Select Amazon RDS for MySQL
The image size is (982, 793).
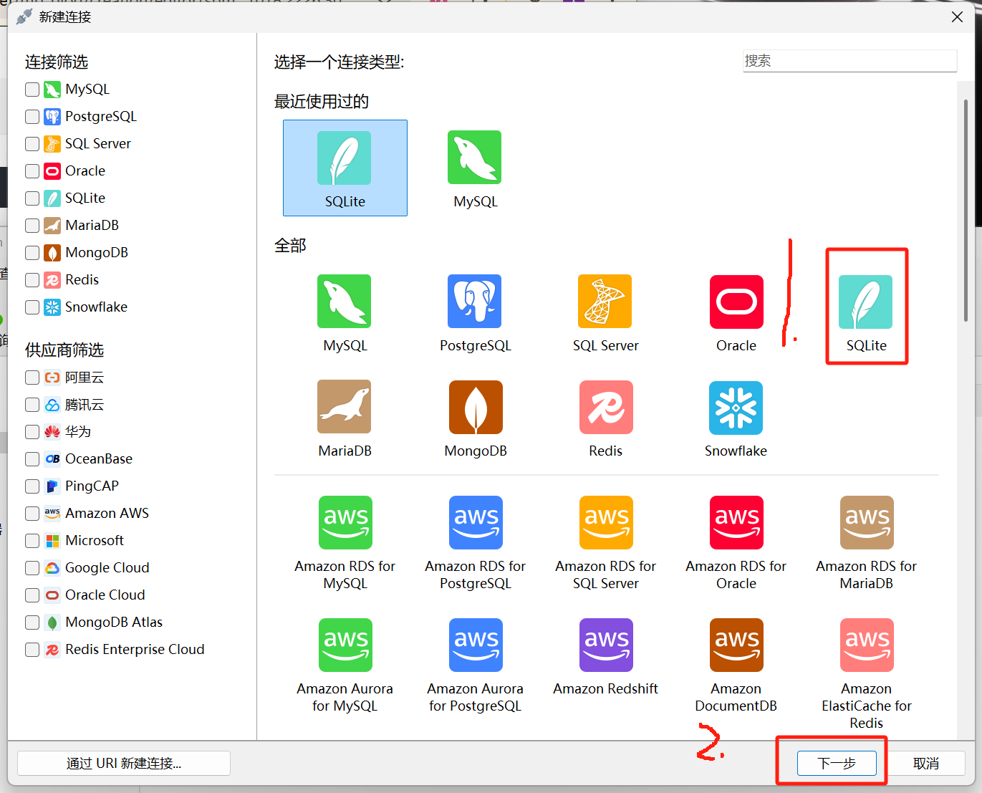[345, 543]
